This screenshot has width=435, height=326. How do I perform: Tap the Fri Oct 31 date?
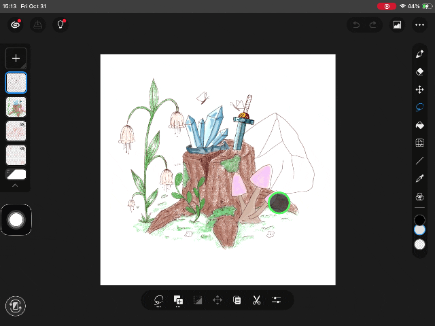33,6
